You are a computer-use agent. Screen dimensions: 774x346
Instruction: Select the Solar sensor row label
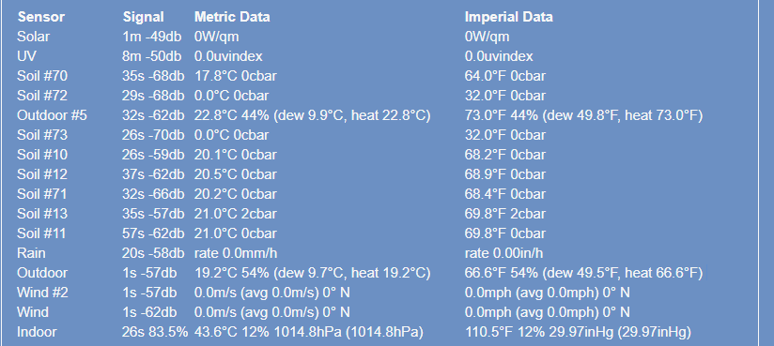pyautogui.click(x=33, y=37)
